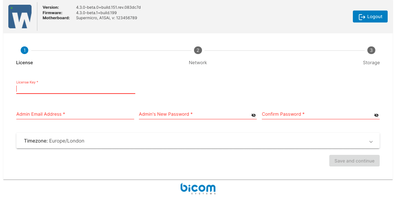Show the Admin's New Password text
This screenshot has width=396, height=206.
[253, 115]
